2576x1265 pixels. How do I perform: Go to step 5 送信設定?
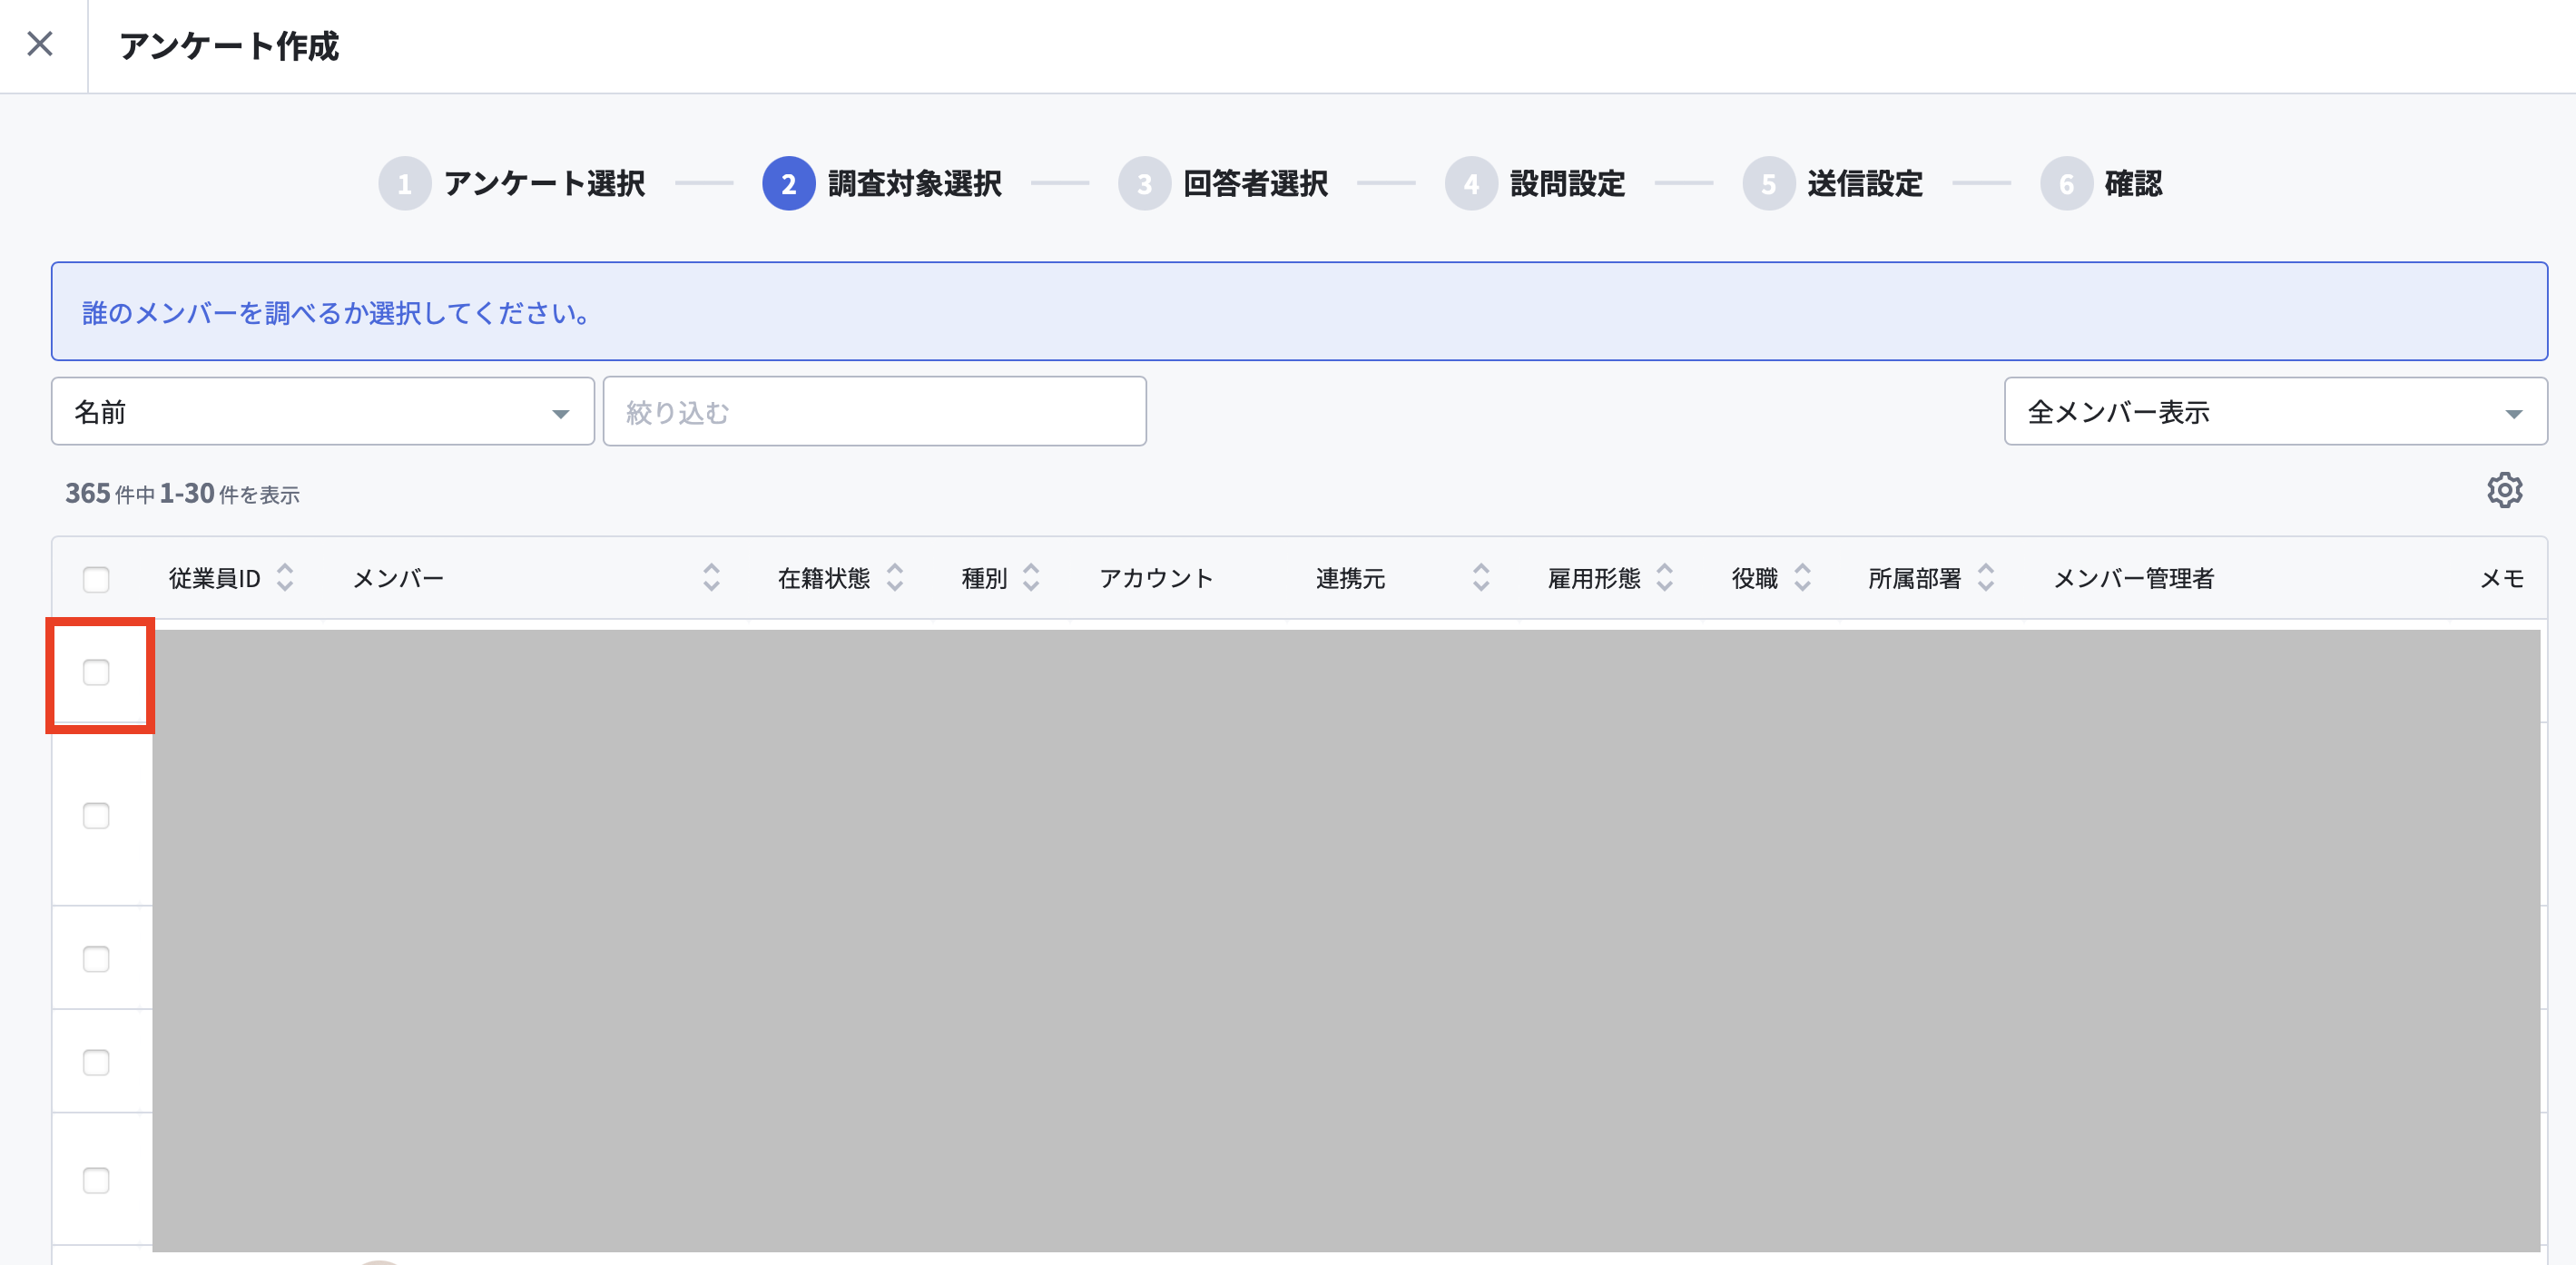pos(1833,183)
